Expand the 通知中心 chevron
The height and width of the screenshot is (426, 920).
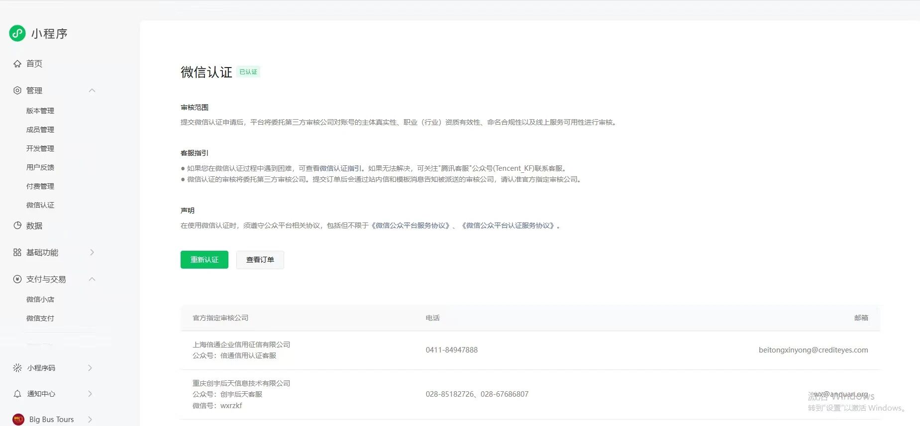(x=90, y=394)
